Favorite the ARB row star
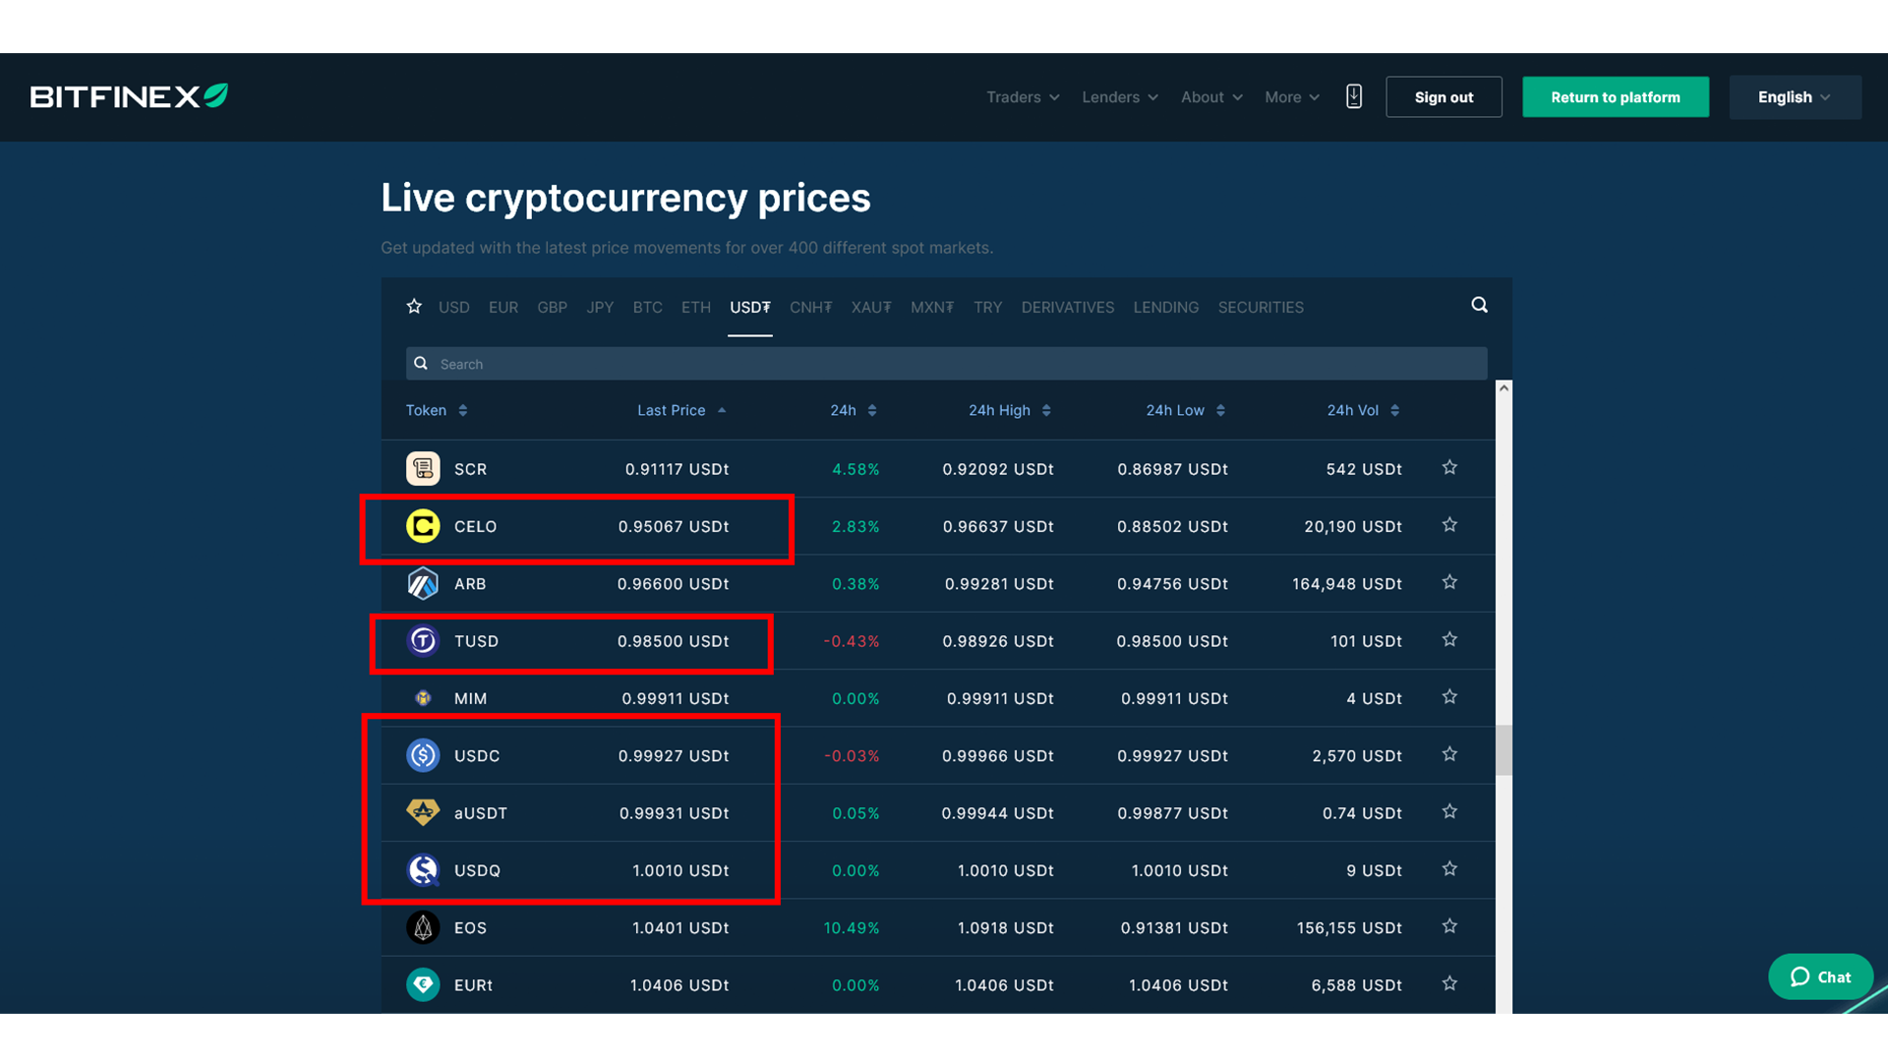The width and height of the screenshot is (1888, 1062). pyautogui.click(x=1449, y=582)
